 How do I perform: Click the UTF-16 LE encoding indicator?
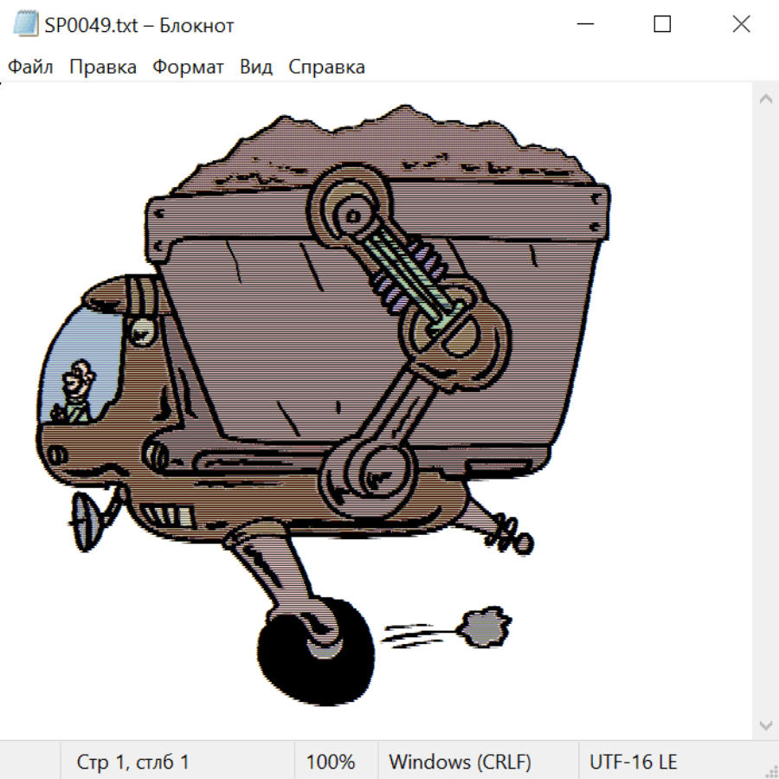[634, 762]
